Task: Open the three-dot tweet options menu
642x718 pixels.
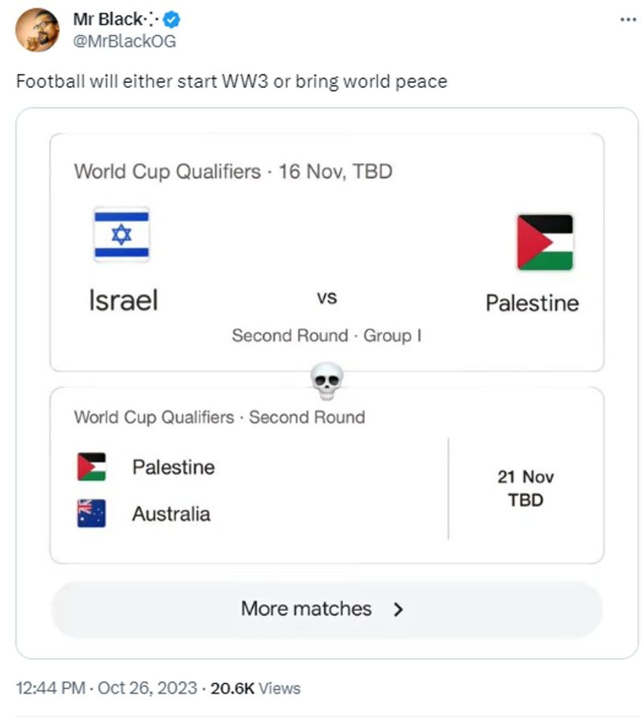Action: [627, 20]
